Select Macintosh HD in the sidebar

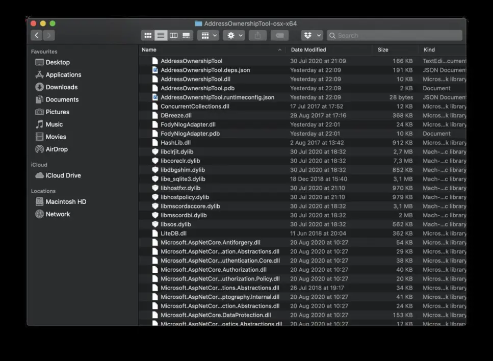tap(61, 201)
